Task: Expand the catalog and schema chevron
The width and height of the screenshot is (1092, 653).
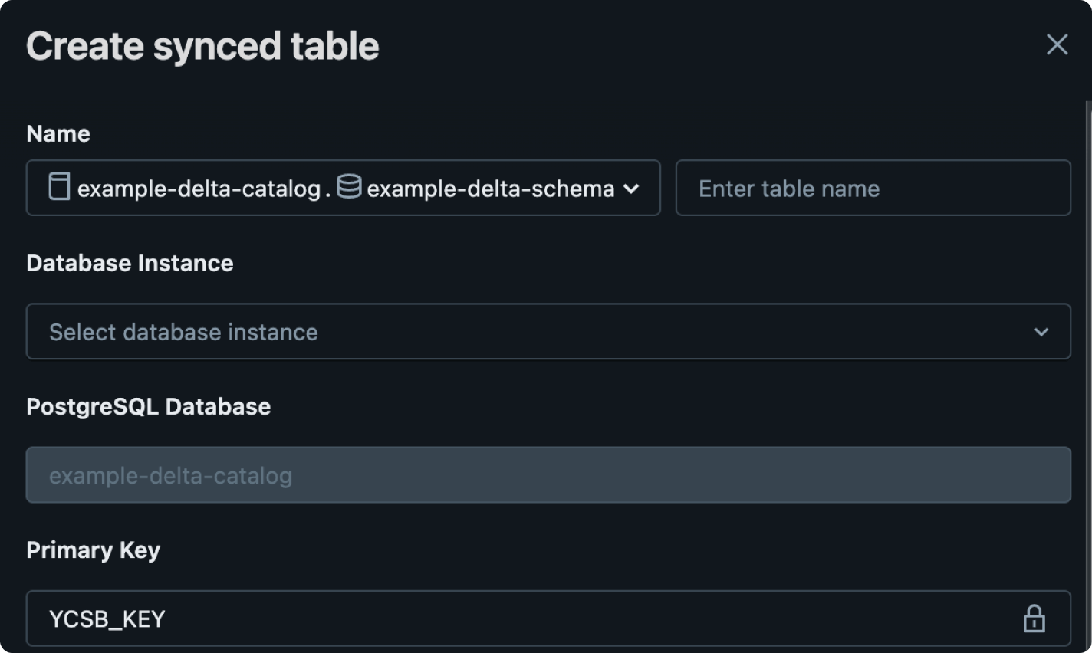Action: point(631,189)
